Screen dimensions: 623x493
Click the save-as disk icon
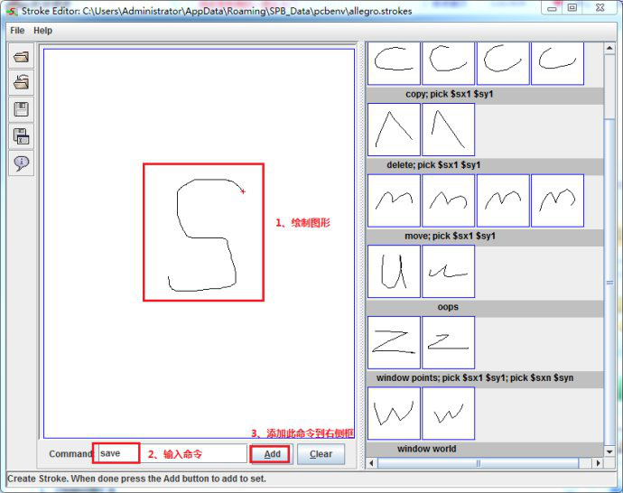21,136
